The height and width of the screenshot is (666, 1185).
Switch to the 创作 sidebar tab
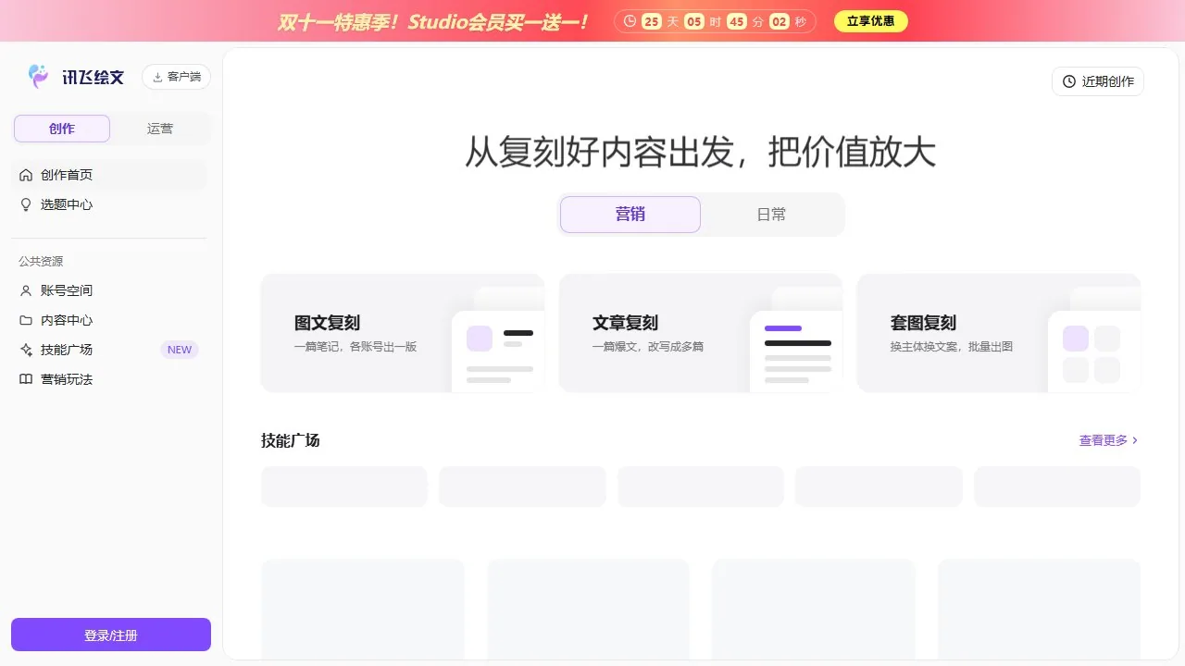62,129
